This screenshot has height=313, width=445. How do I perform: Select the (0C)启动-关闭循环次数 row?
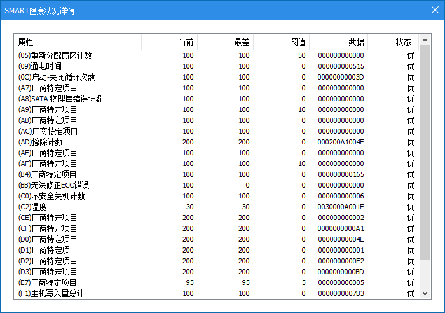(x=57, y=78)
